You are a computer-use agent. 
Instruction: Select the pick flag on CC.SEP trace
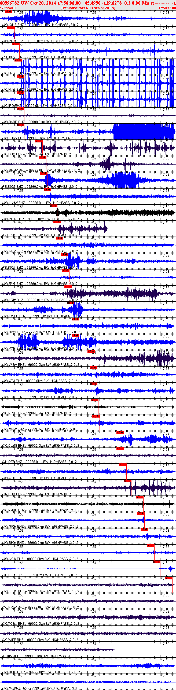click(x=156, y=562)
